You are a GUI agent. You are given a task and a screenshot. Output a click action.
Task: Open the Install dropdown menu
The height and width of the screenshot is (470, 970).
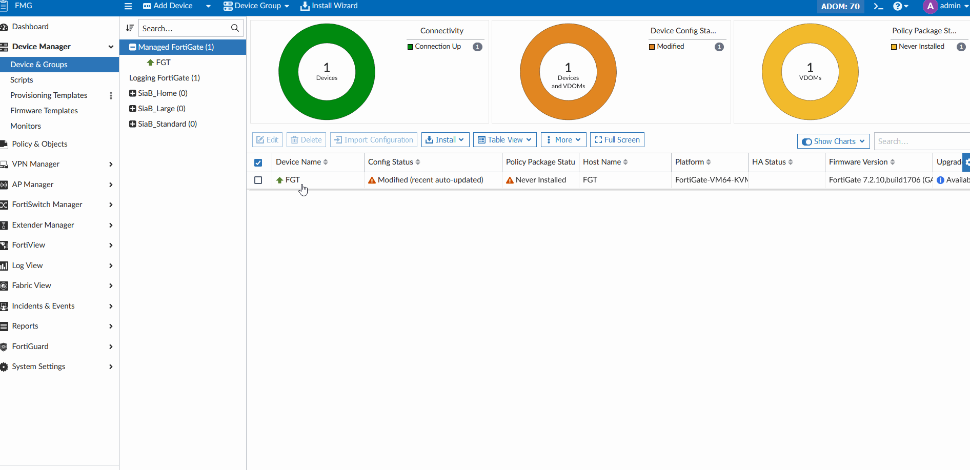[446, 140]
